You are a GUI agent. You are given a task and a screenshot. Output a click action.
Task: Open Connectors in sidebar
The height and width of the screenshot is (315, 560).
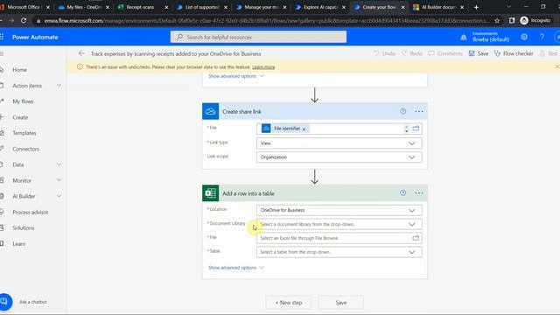click(x=25, y=149)
